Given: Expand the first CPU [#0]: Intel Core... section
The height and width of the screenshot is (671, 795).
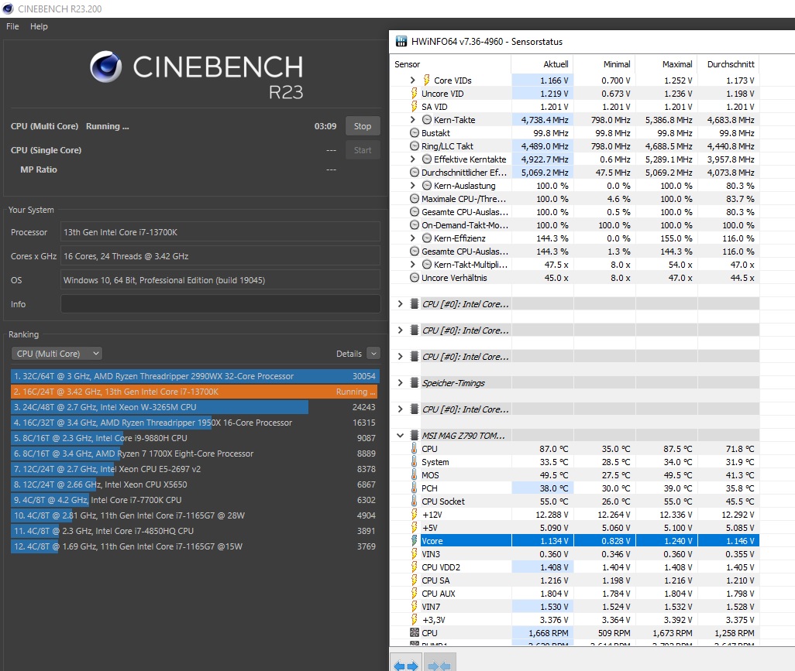Looking at the screenshot, I should pyautogui.click(x=400, y=304).
